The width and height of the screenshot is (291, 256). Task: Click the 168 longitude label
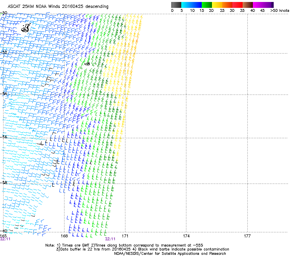point(64,236)
